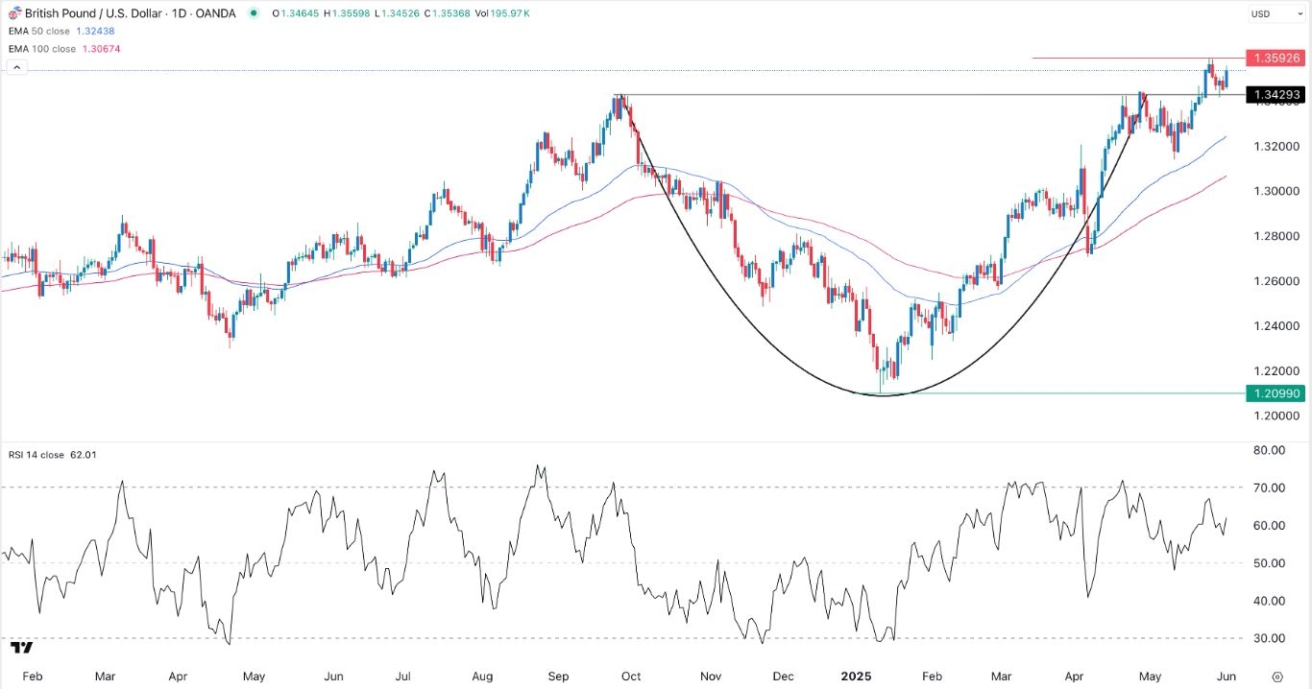Click the black 1.34293 price label
The width and height of the screenshot is (1312, 689).
coord(1273,95)
